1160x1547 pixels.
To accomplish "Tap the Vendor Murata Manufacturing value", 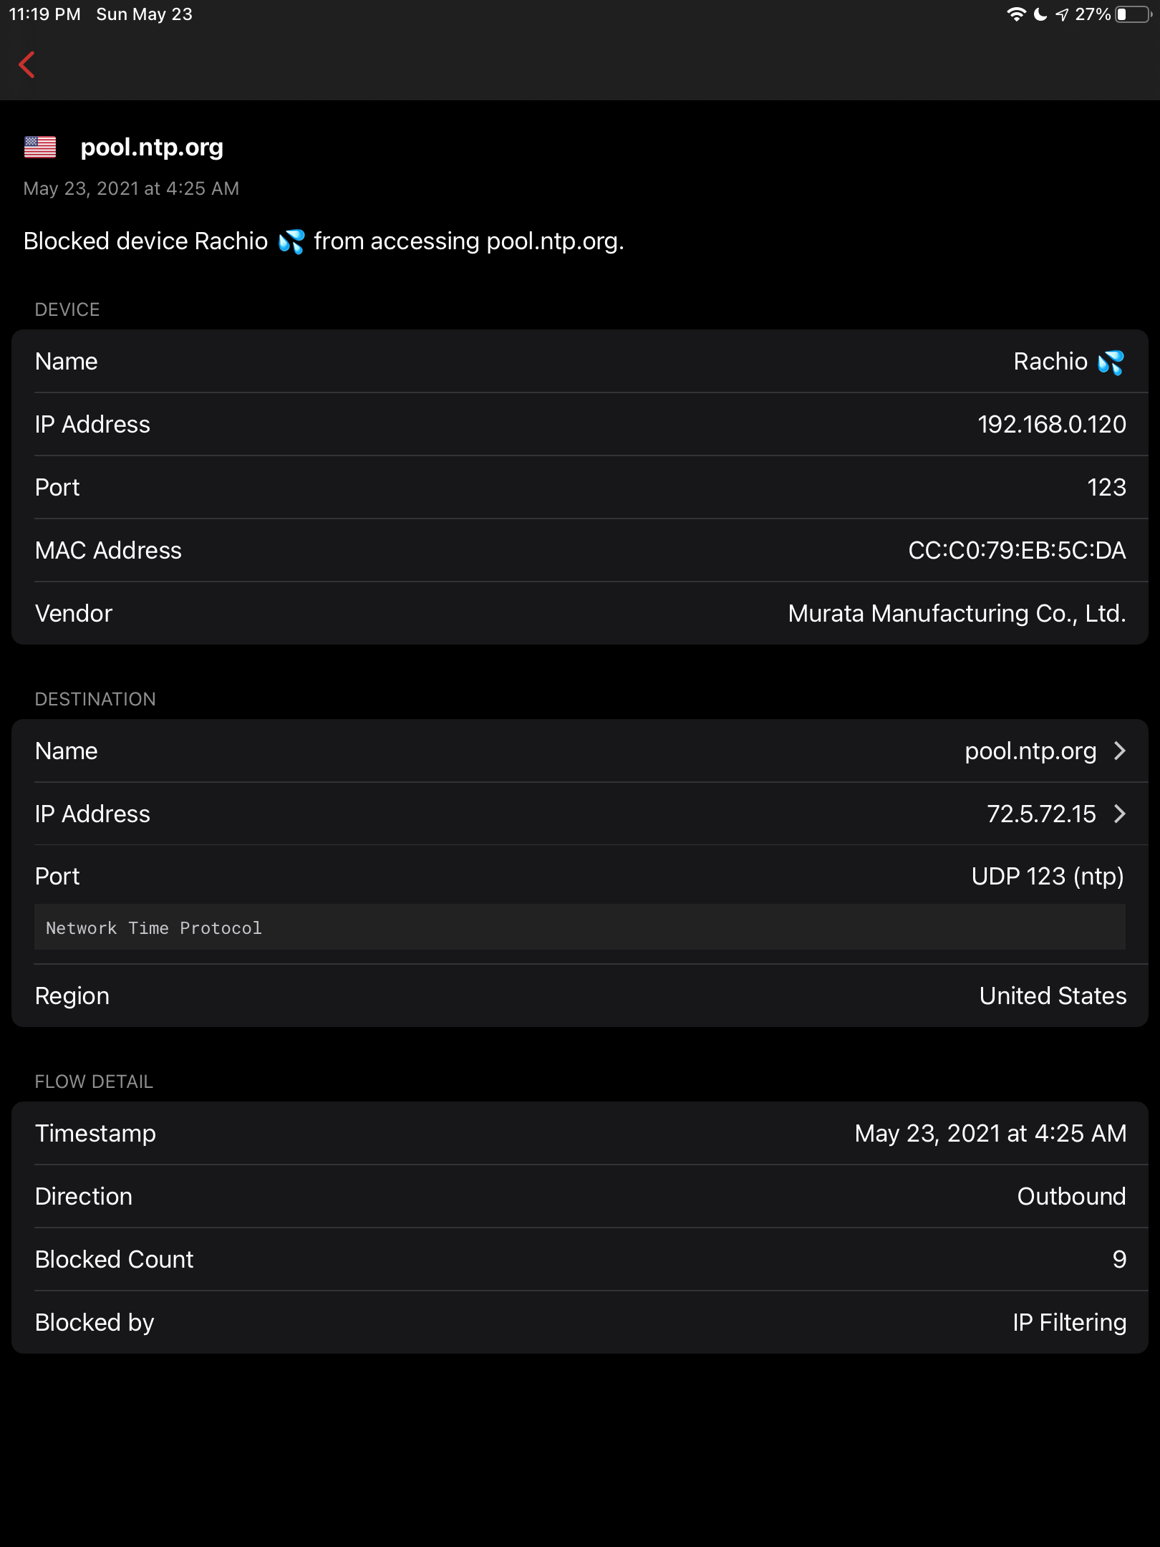I will (957, 613).
